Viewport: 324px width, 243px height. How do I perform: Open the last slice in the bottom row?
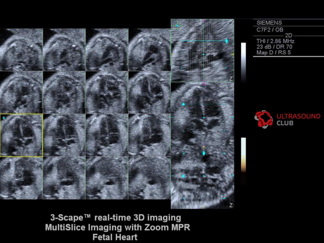point(149,178)
